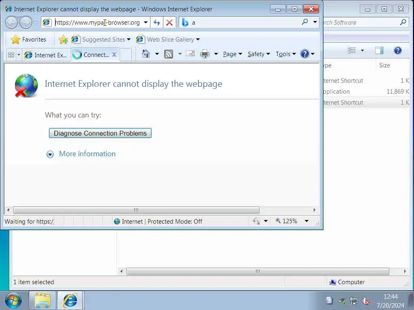Click IE scrollbar left arrow

[x=8, y=210]
